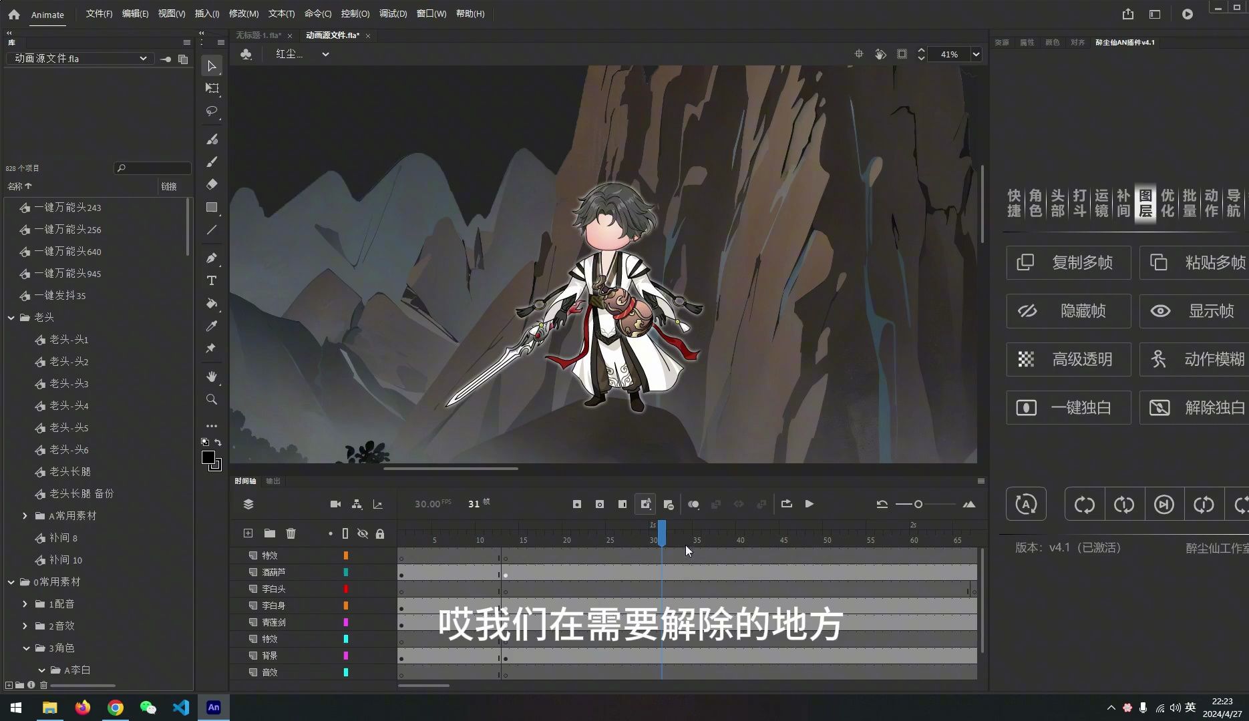Open more tools ellipsis in toolbar
This screenshot has height=721, width=1249.
pos(212,426)
